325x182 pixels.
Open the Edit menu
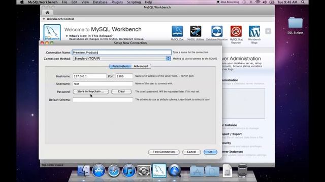(74, 2)
